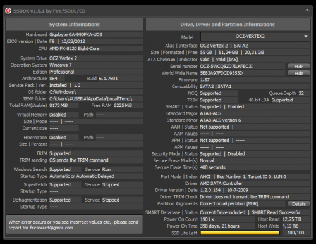
Task: Hide the World Wide Name value
Action: [x=299, y=74]
